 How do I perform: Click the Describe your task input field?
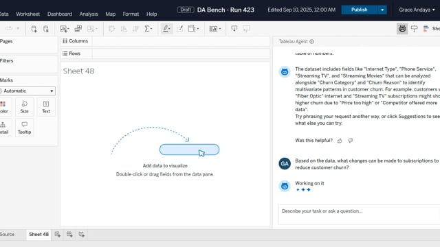[359, 215]
